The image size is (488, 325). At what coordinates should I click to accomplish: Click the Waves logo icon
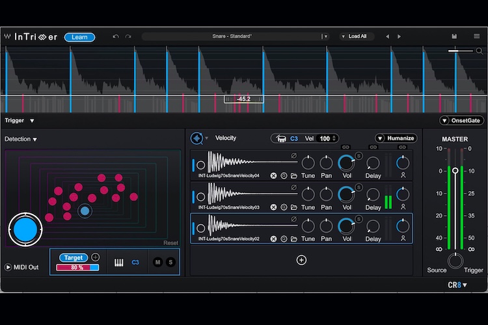coord(7,36)
